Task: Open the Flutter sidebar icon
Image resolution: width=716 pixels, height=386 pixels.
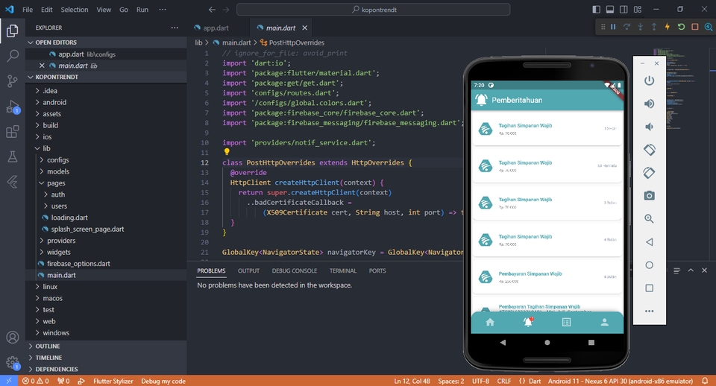Action: (13, 182)
